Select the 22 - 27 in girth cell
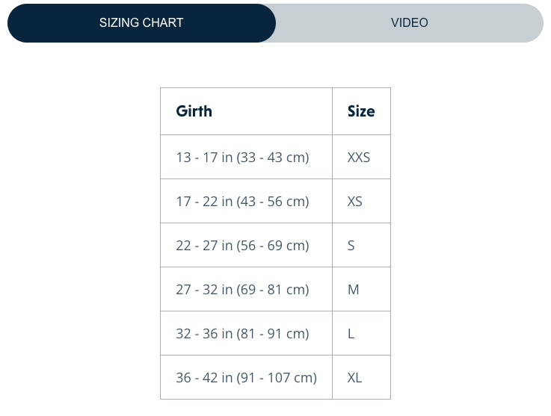Screen dimensions: 551x416 (246, 245)
